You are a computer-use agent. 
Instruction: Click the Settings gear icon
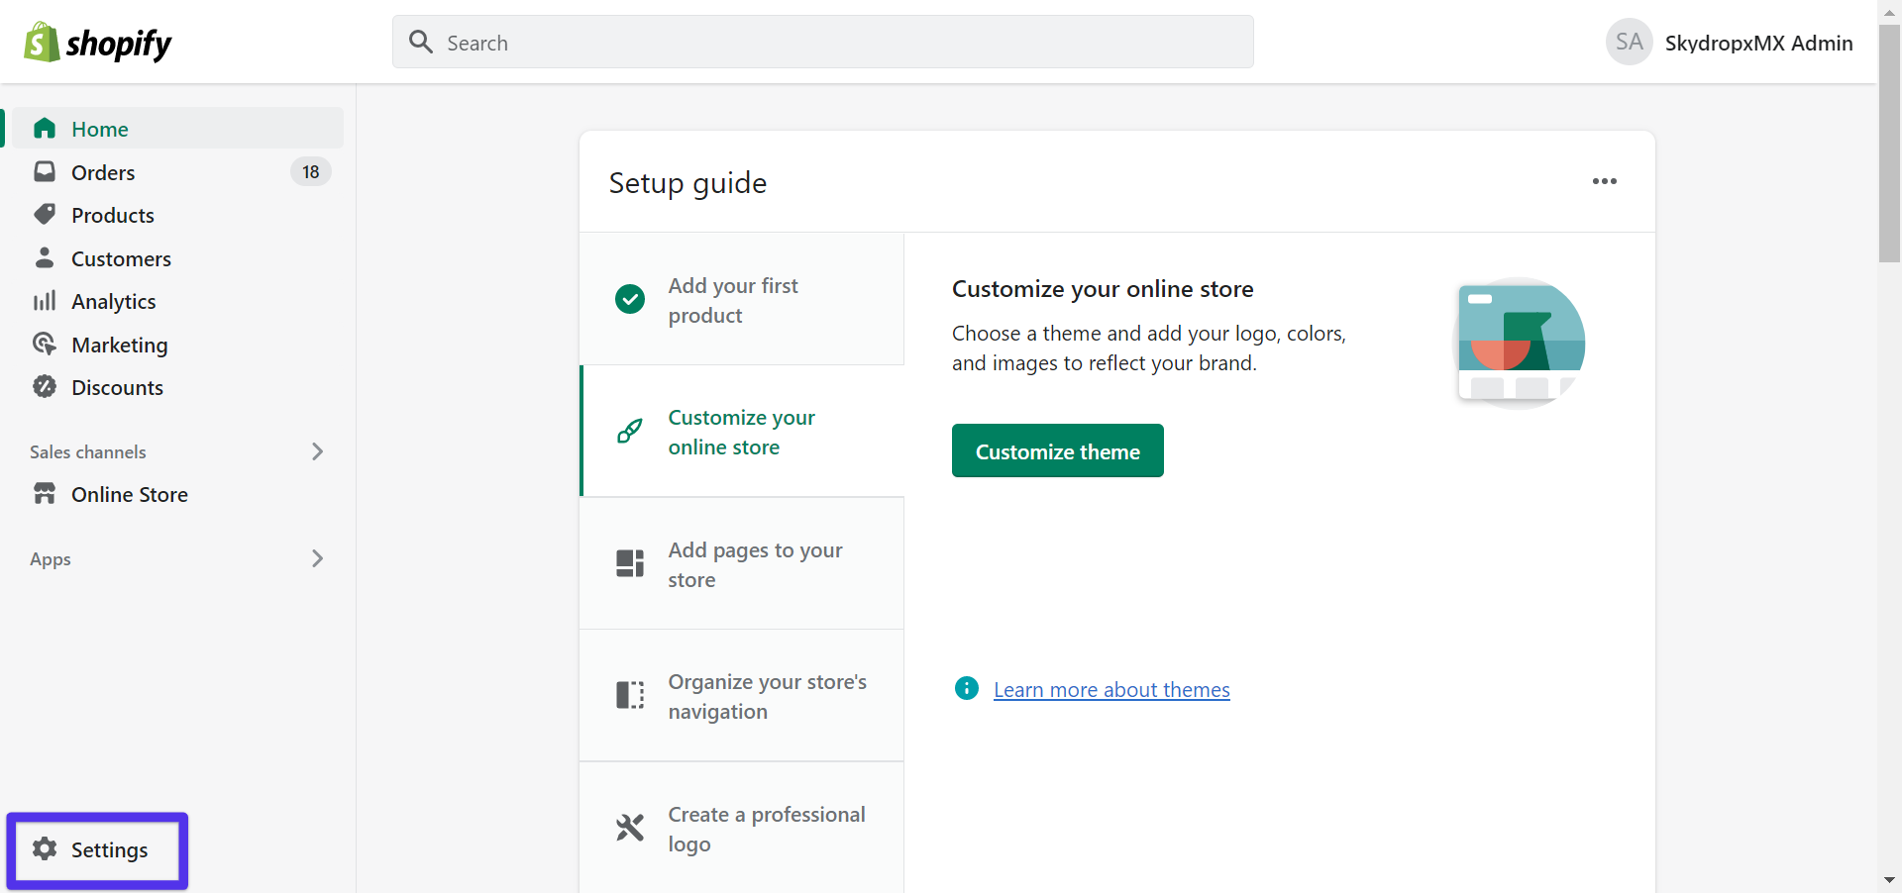tap(45, 848)
